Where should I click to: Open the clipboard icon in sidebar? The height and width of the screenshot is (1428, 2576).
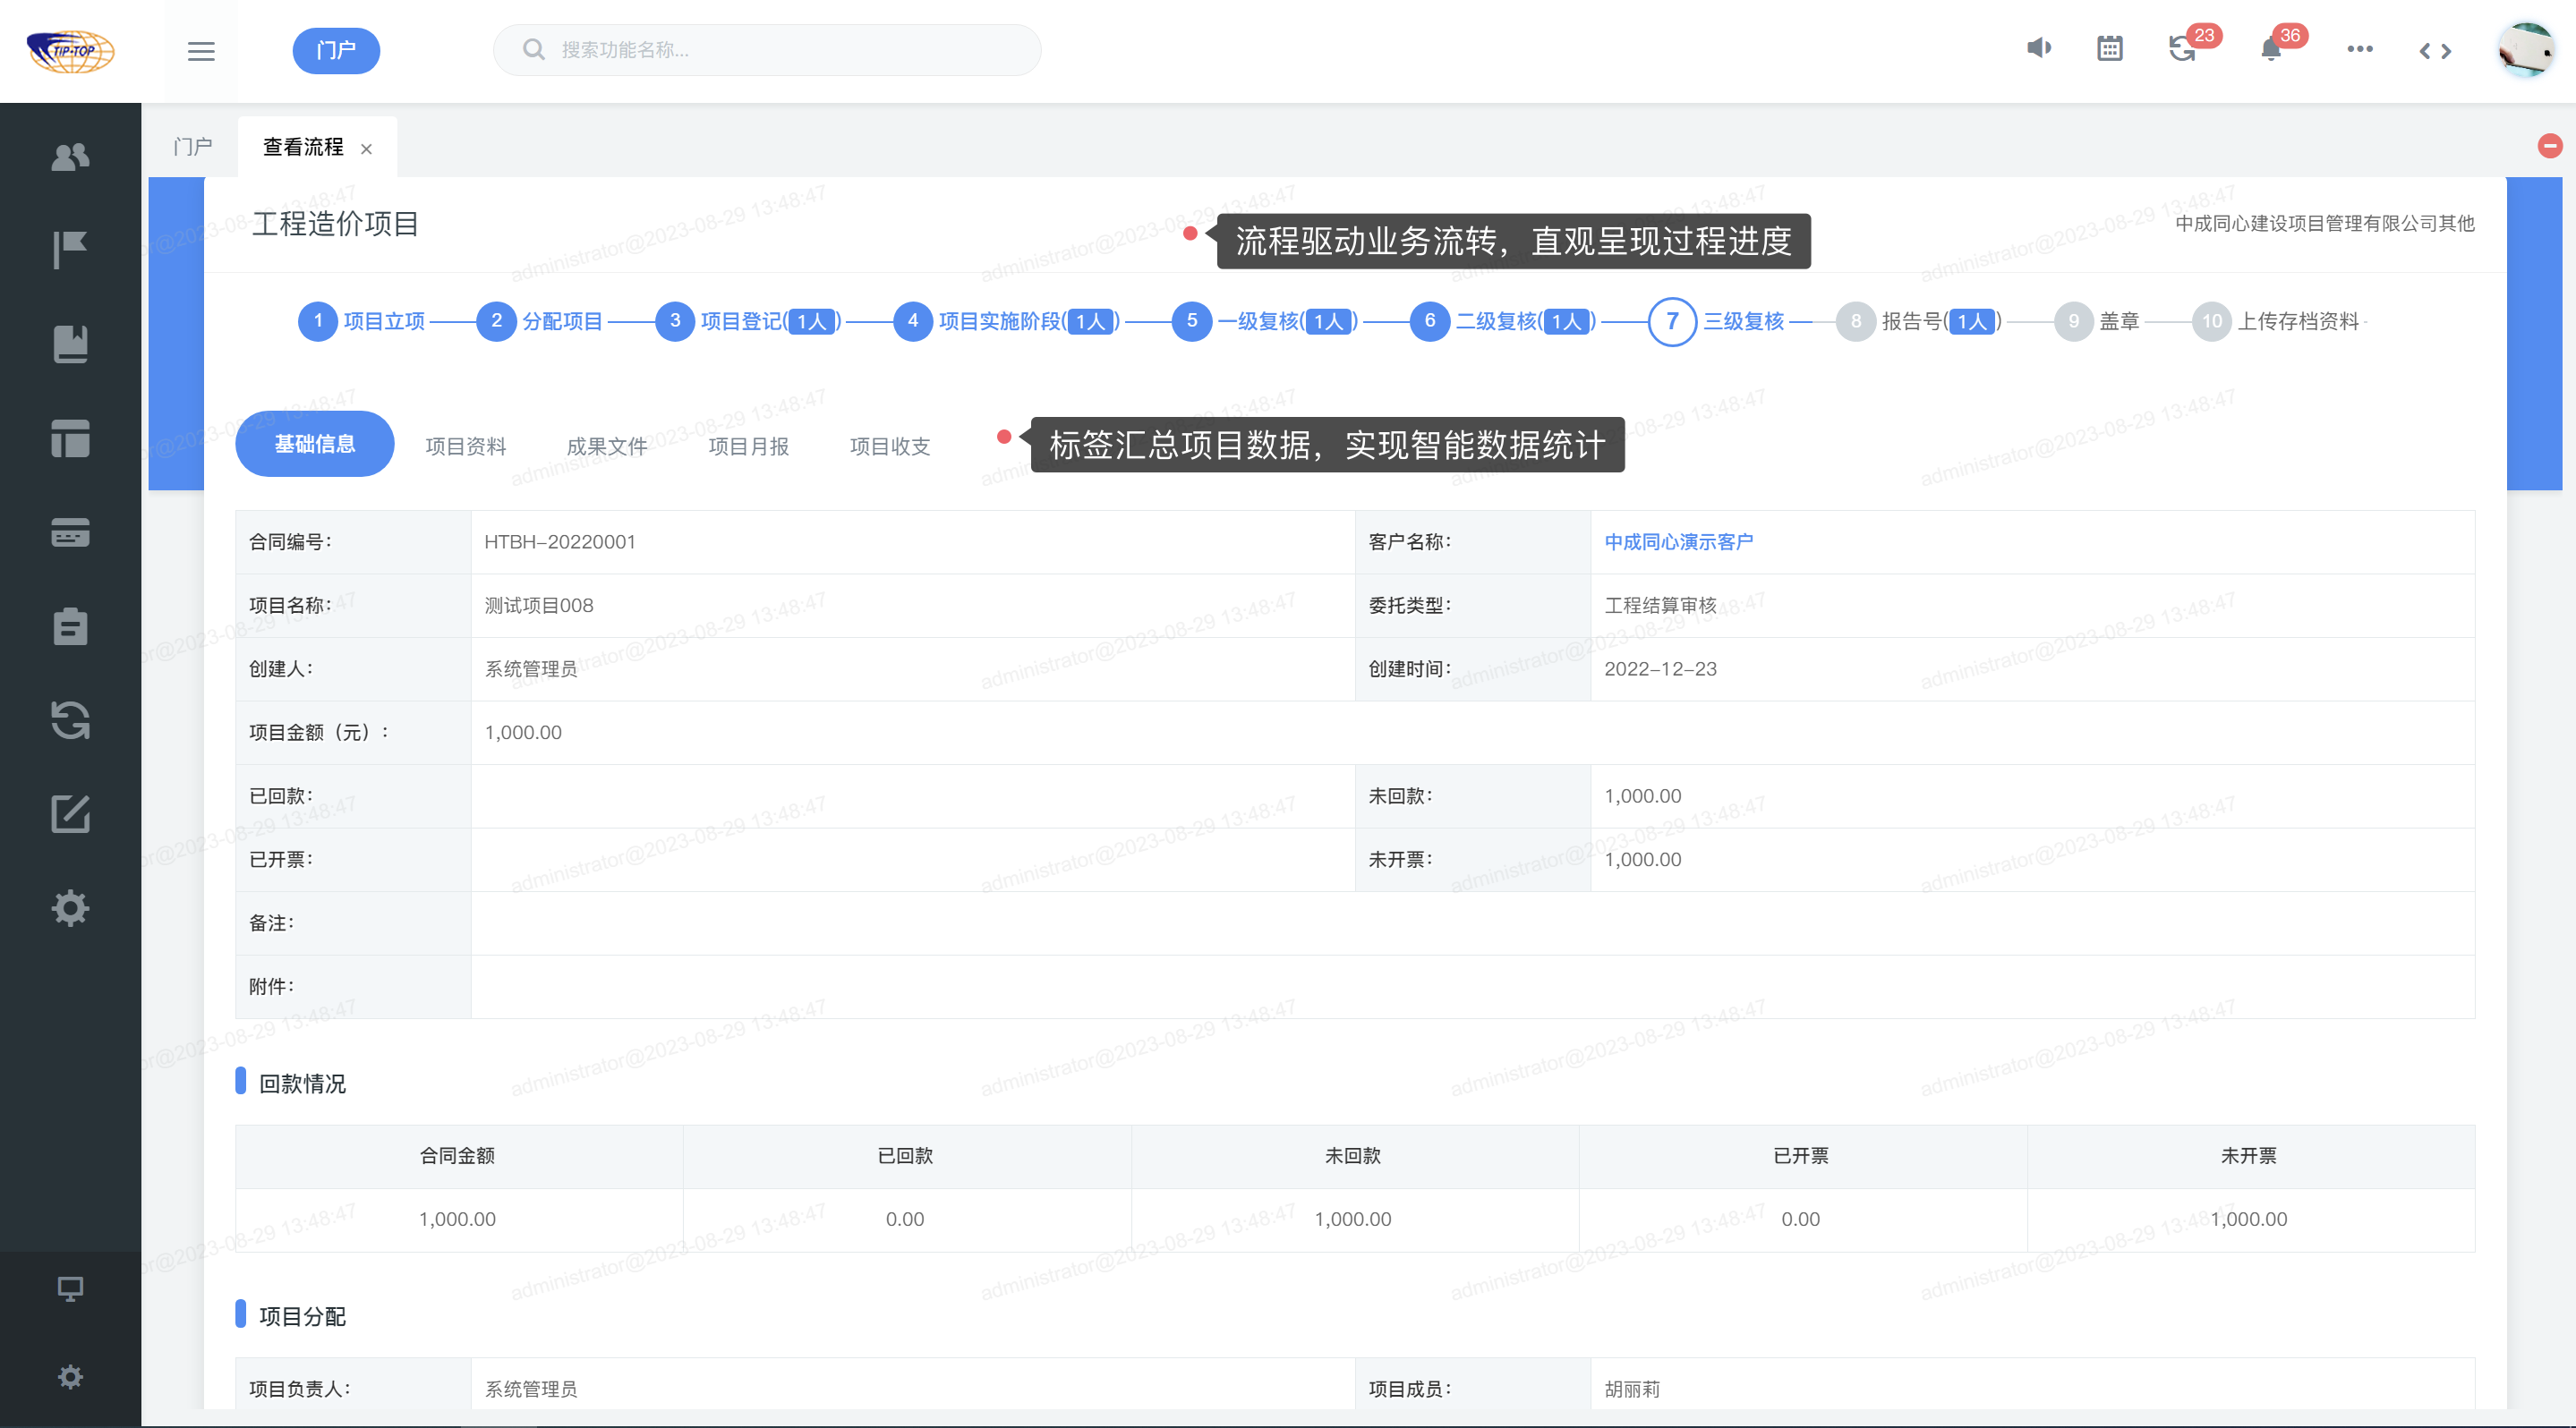(x=70, y=626)
